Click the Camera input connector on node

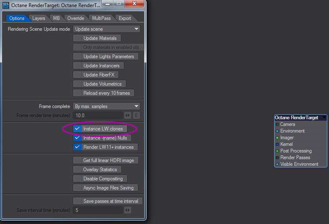coord(277,125)
